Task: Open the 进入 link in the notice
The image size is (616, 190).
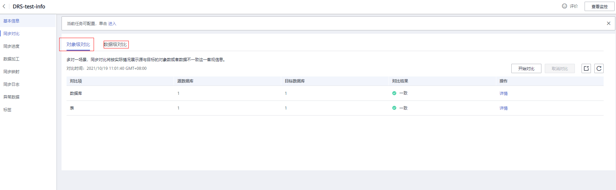Action: coord(112,24)
